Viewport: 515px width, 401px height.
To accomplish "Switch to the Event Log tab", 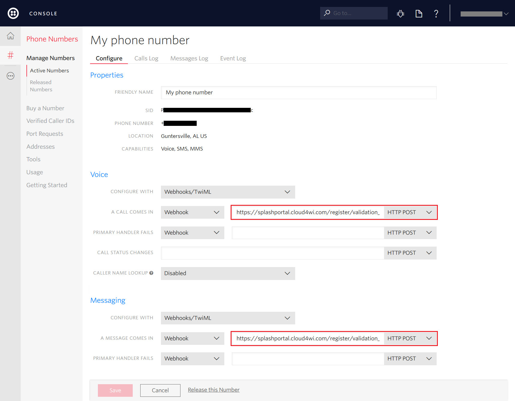I will (x=233, y=58).
